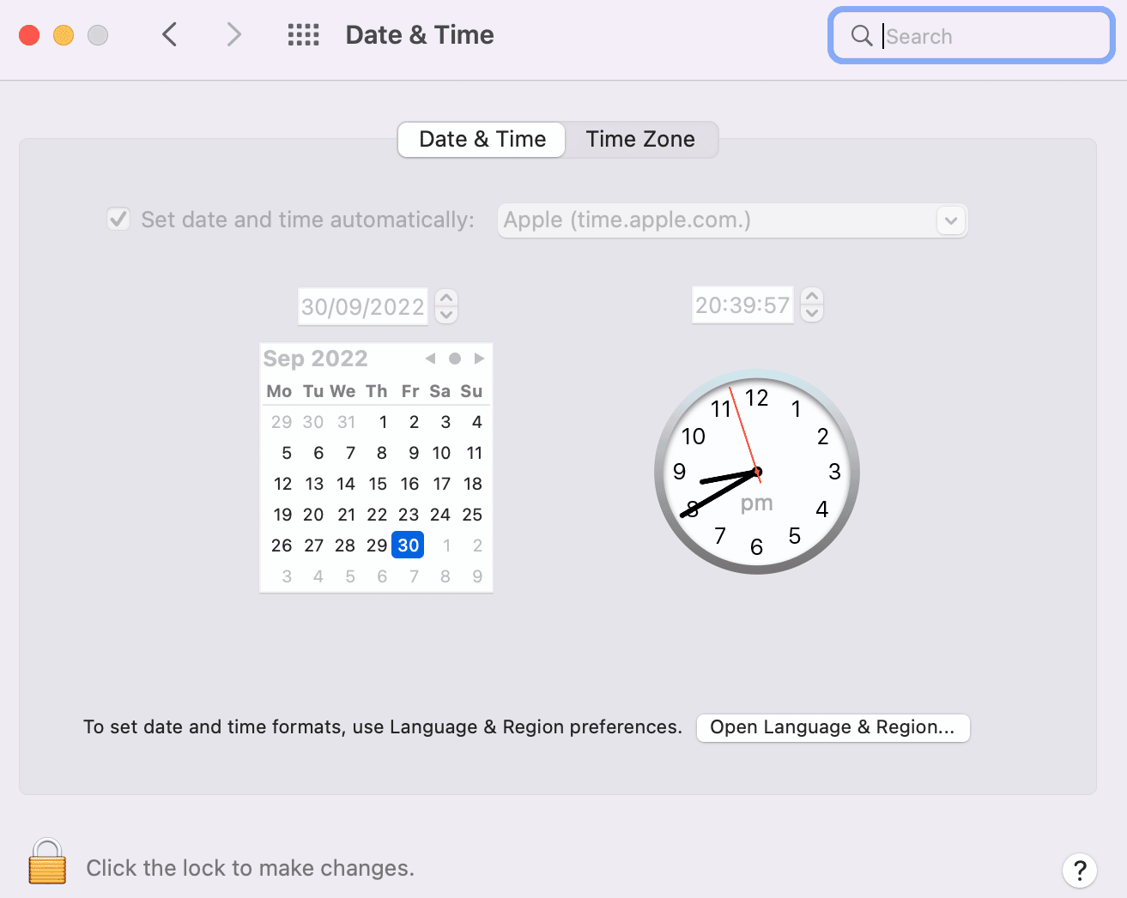Click the up stepper beside the date field
Image resolution: width=1127 pixels, height=898 pixels.
click(x=446, y=298)
